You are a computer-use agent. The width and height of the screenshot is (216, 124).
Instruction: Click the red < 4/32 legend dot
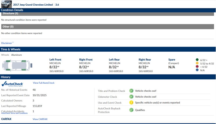(197, 67)
